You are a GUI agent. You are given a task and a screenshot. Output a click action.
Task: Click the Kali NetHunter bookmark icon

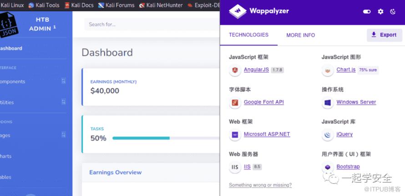click(x=142, y=5)
